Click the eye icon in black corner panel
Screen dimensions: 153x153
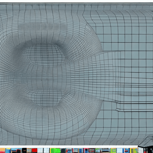click(151, 149)
